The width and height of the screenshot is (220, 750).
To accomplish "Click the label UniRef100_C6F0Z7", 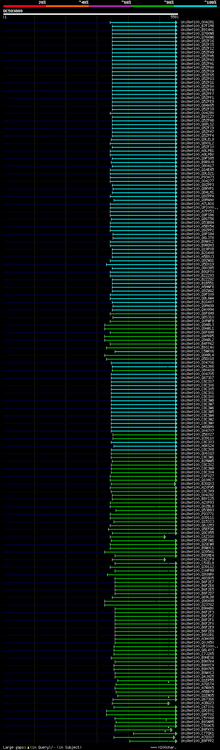I will click(x=197, y=476).
